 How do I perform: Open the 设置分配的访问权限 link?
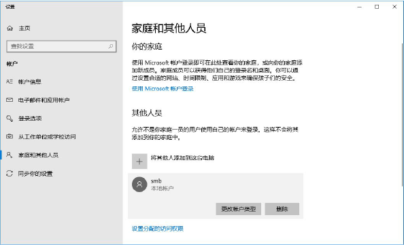pos(158,229)
